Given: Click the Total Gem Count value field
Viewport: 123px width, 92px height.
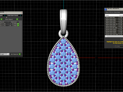Looking at the screenshot, I should 20,16.
